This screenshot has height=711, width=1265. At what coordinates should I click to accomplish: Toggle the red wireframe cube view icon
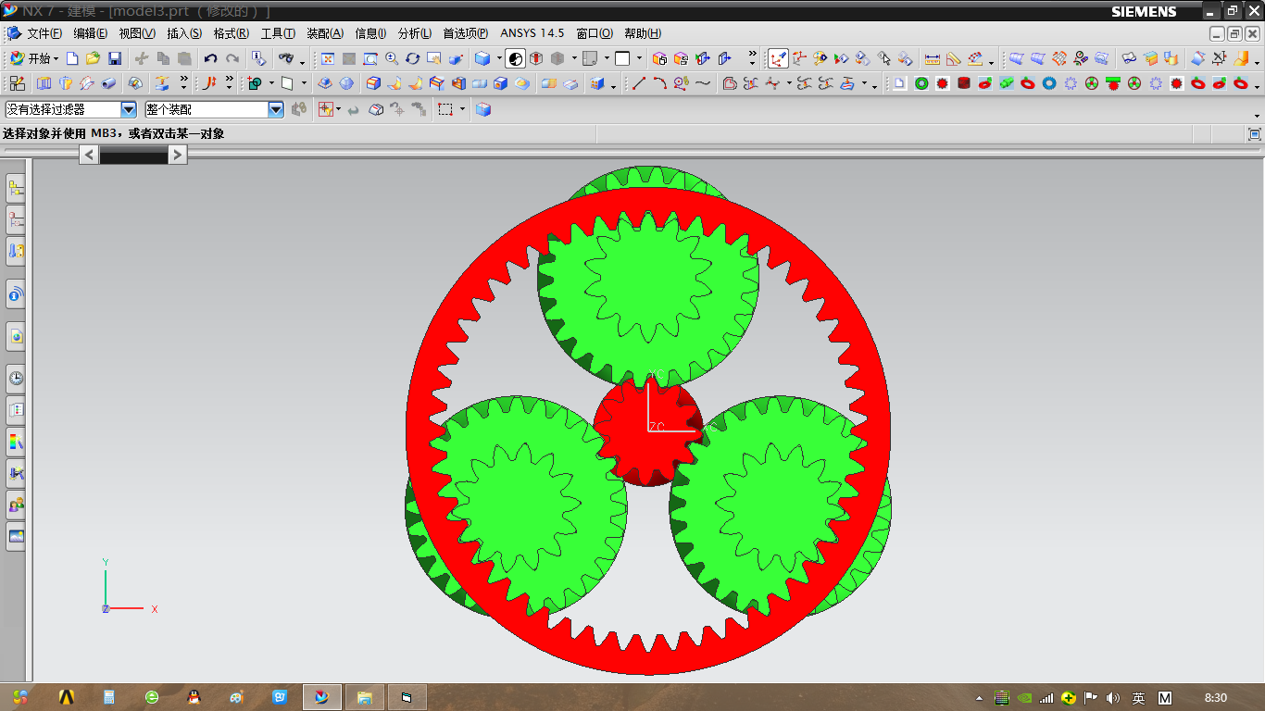[x=536, y=58]
